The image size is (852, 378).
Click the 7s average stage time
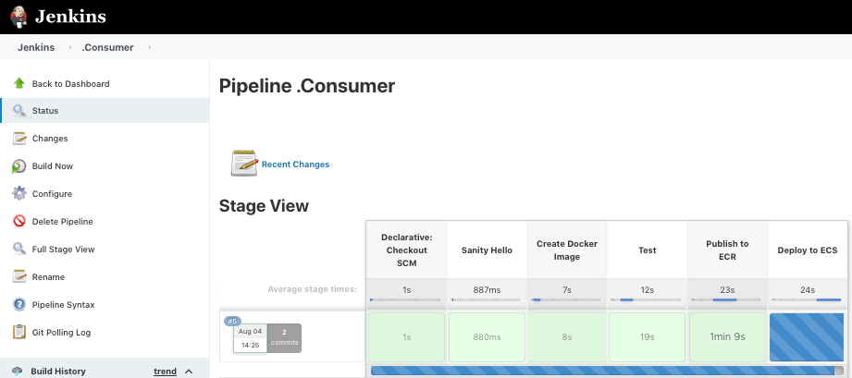pos(567,290)
